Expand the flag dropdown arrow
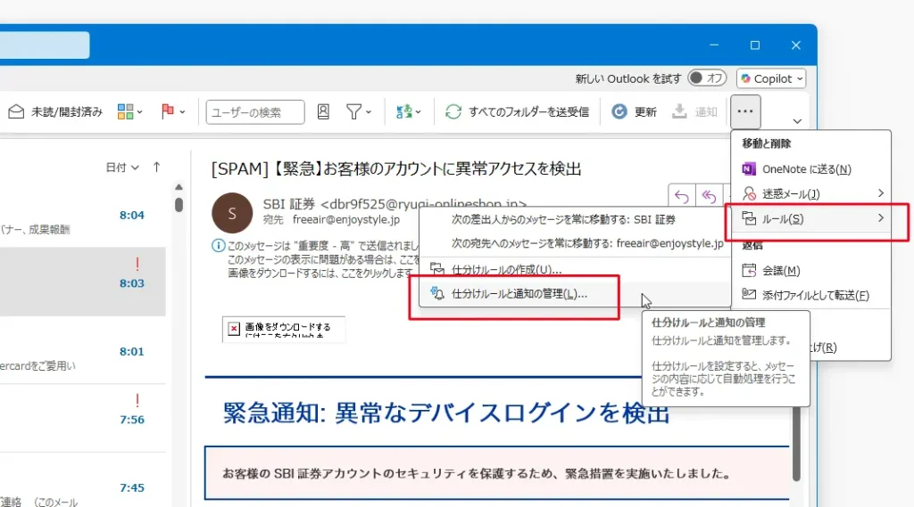Screen dimensions: 914x507 pyautogui.click(x=182, y=112)
